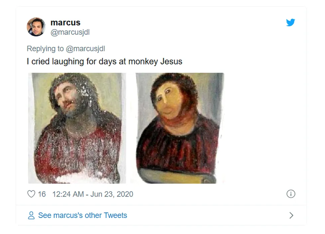Like the tweet with the heart icon
Image resolution: width=325 pixels, height=234 pixels.
pos(31,194)
